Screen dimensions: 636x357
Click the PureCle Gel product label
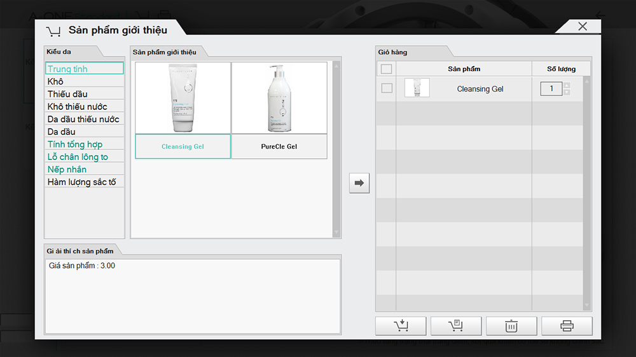[279, 147]
